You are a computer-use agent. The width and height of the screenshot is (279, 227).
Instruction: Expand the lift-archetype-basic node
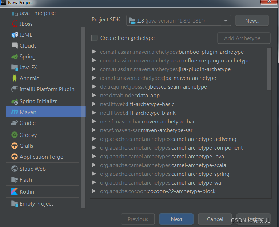point(94,104)
